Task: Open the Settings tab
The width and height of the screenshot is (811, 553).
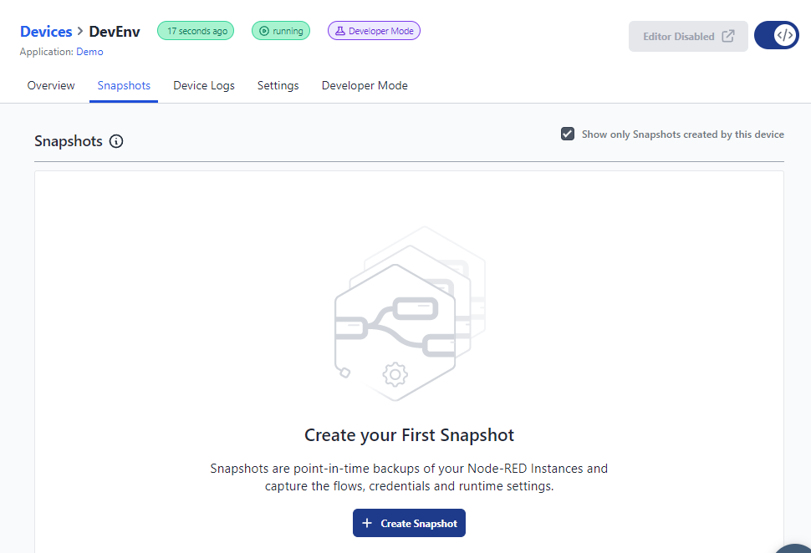Action: 278,85
